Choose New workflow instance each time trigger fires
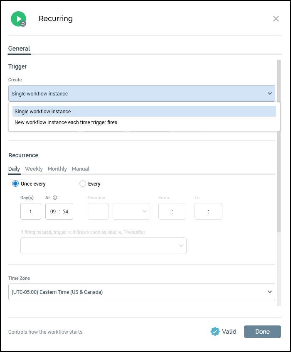The image size is (291, 352). (x=66, y=122)
